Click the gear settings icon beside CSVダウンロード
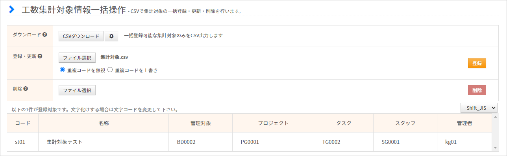Viewport: 507px width, 156px height. [111, 36]
